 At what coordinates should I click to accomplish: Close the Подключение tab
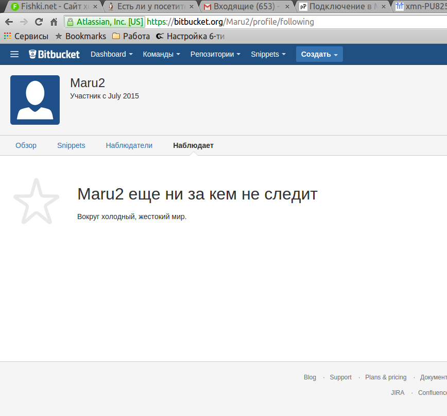tap(384, 7)
